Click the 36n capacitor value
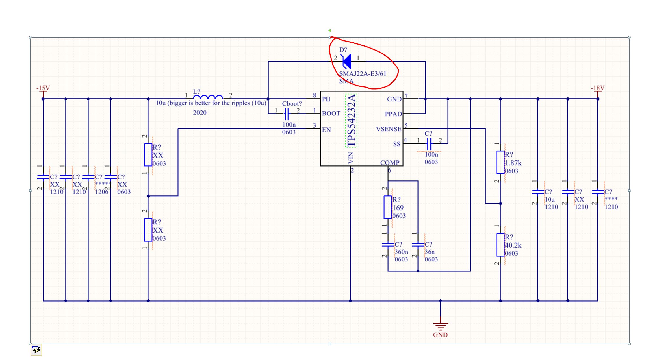This screenshot has height=362, width=646. [x=430, y=252]
